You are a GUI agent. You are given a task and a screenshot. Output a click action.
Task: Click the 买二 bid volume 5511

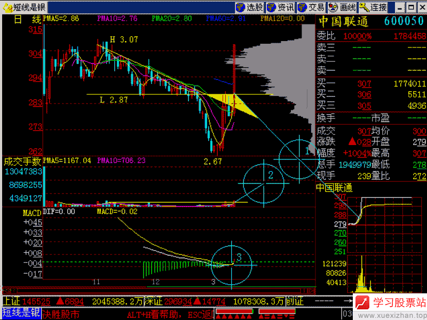coord(417,94)
